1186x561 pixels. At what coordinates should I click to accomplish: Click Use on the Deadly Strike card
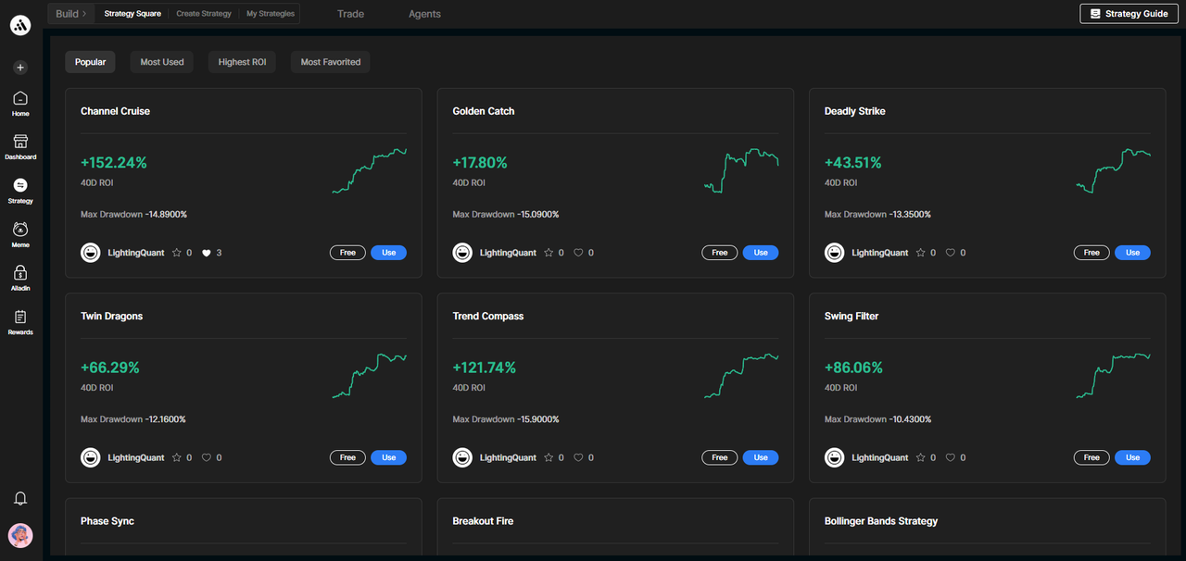click(1133, 253)
